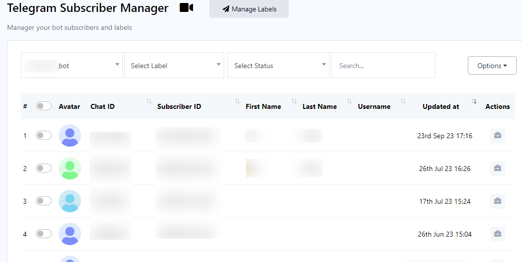This screenshot has height=262, width=522.
Task: Open briefcase action icon for row 3
Action: coord(497,201)
